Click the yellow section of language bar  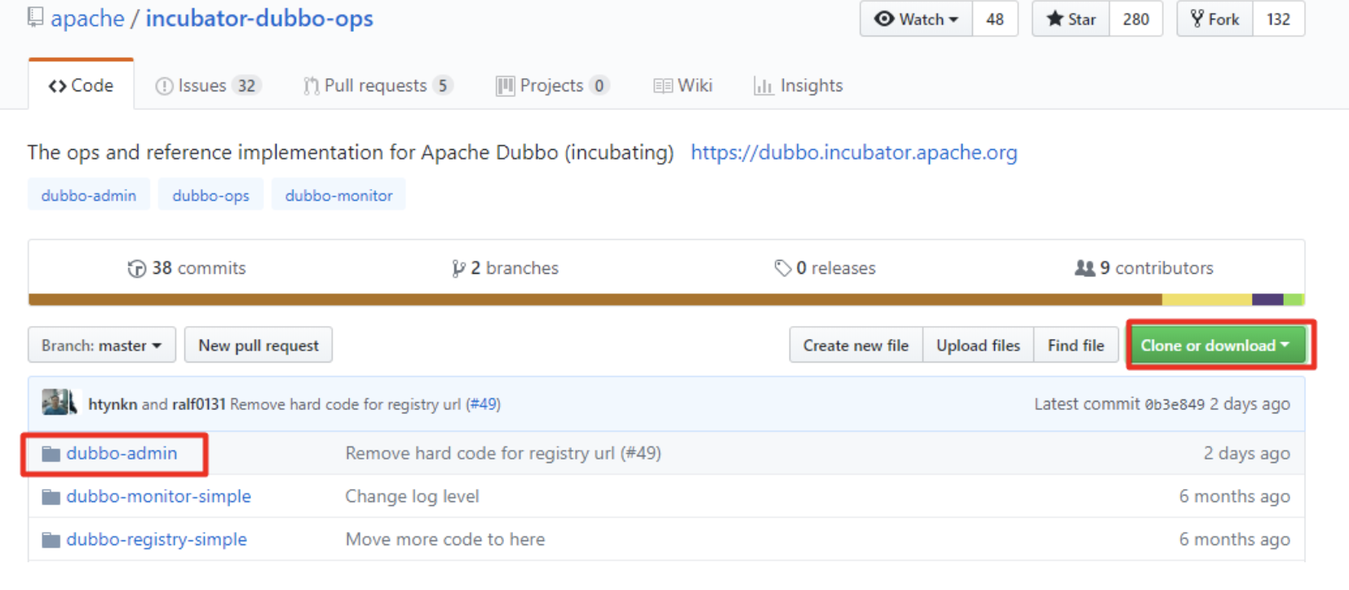[1207, 300]
